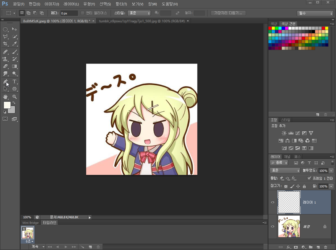Reset to default foreground and background colors
The height and width of the screenshot is (250, 336).
[5, 112]
